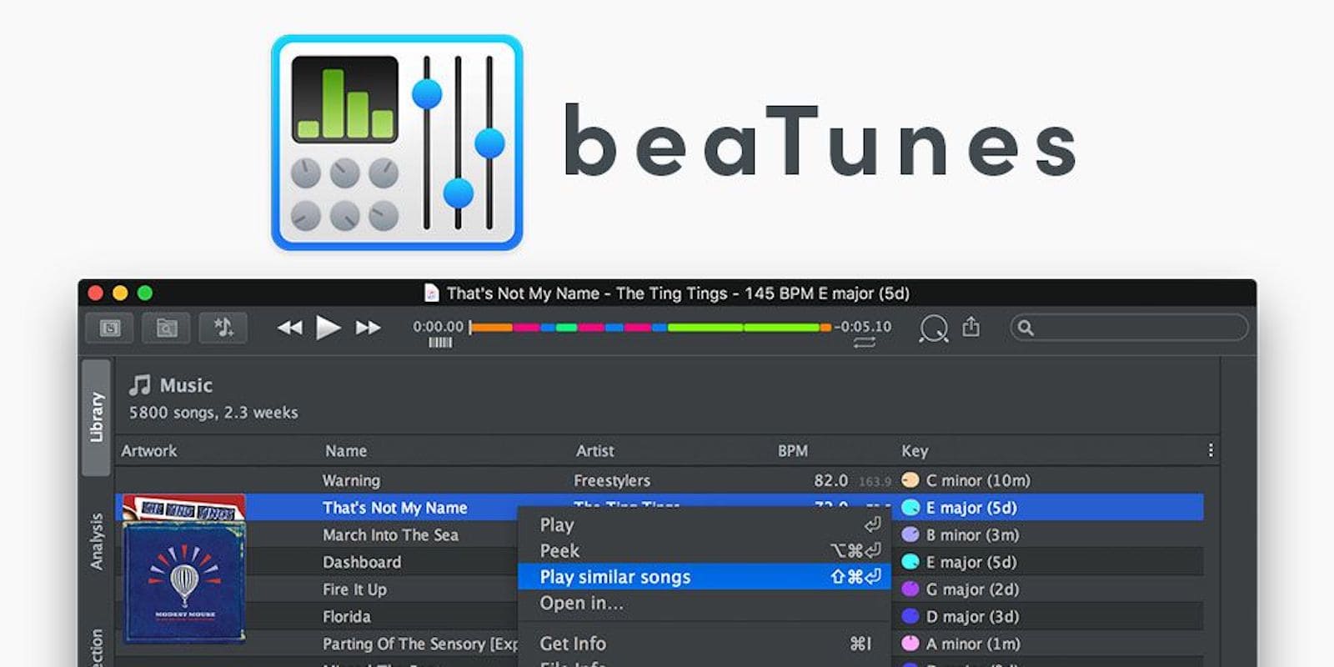Click the colored song segment progress bar
Screen dimensions: 1334x667
pyautogui.click(x=650, y=328)
